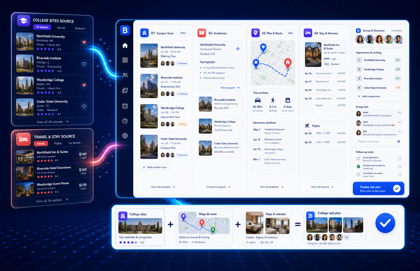
Task: Click Add comparison button
Action: 369,96
